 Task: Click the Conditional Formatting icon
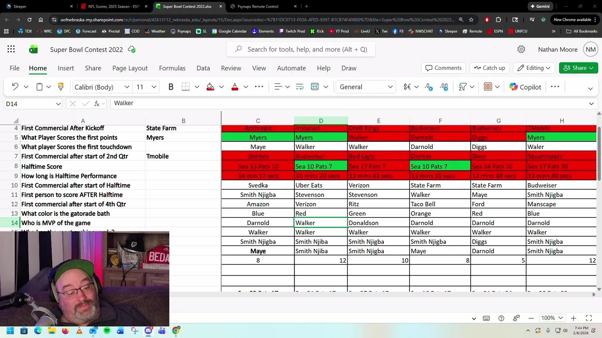coord(488,87)
